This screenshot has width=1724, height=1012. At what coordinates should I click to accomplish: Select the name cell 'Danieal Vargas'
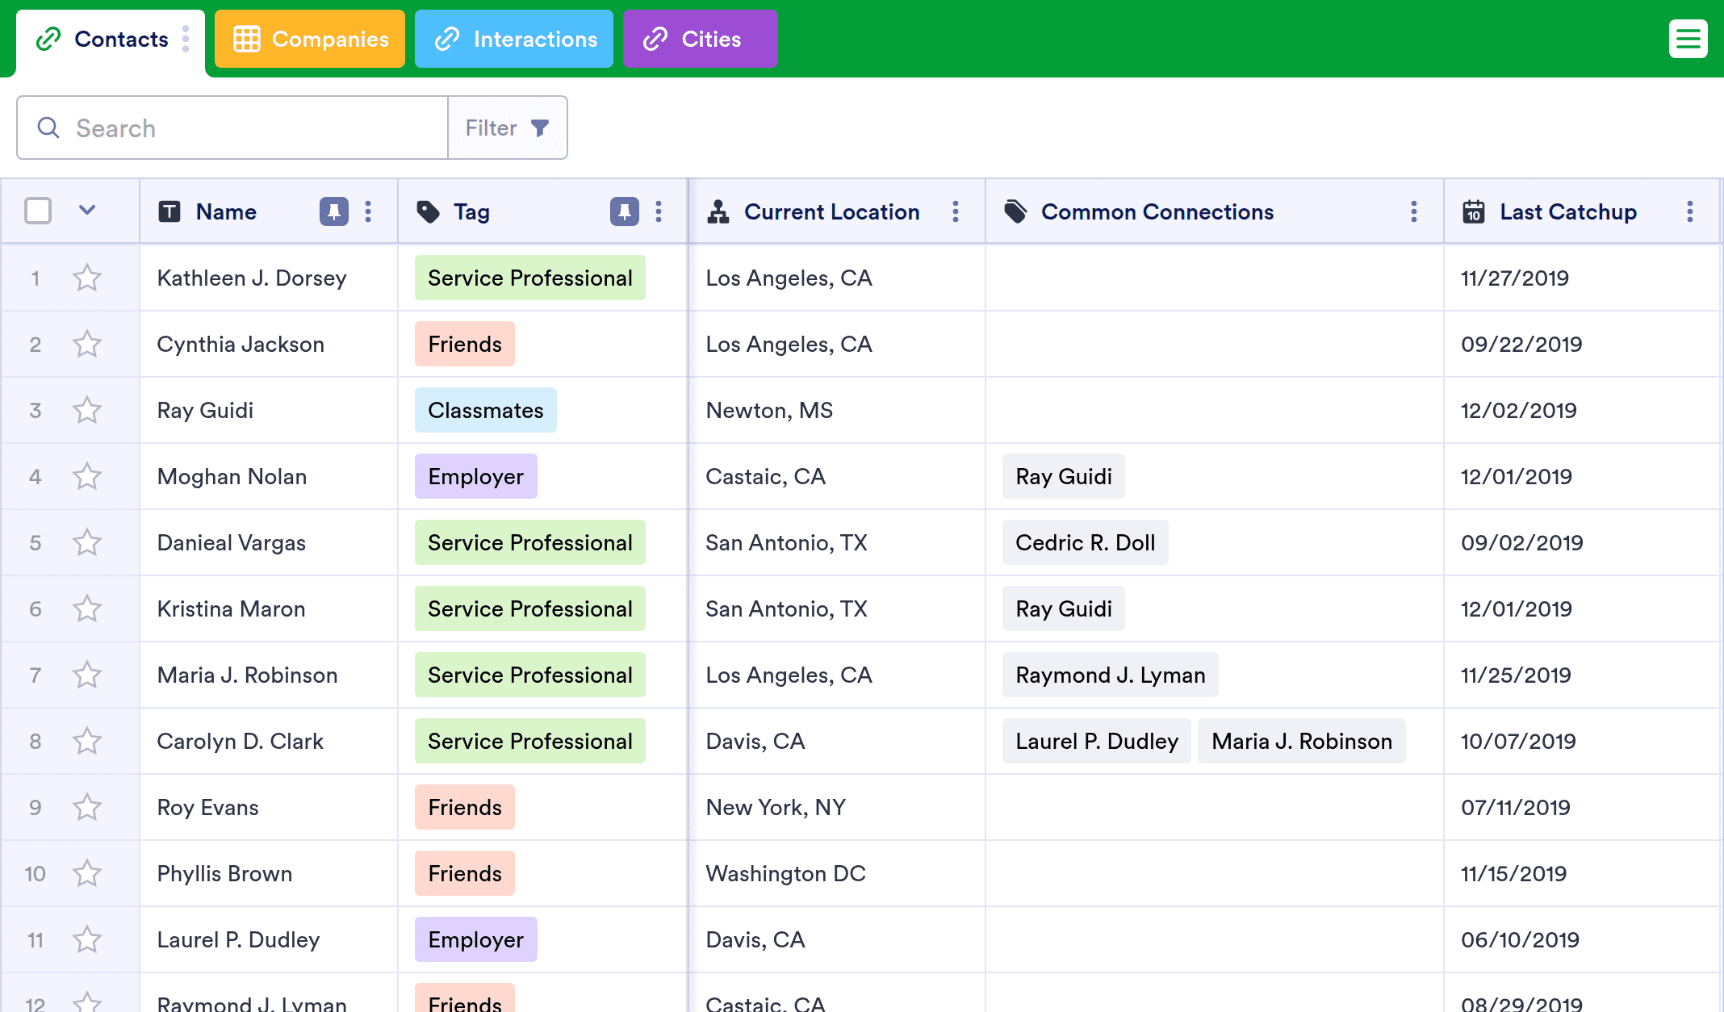coord(269,542)
